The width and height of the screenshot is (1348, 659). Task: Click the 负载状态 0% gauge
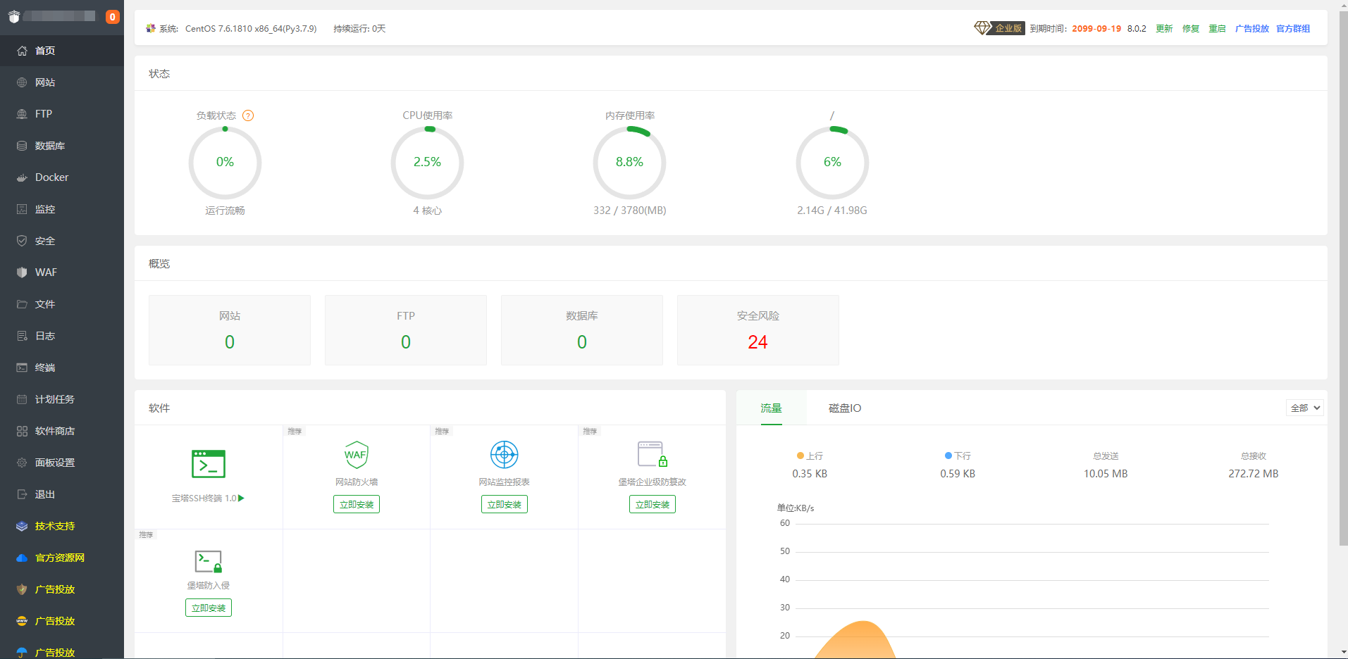pos(225,163)
